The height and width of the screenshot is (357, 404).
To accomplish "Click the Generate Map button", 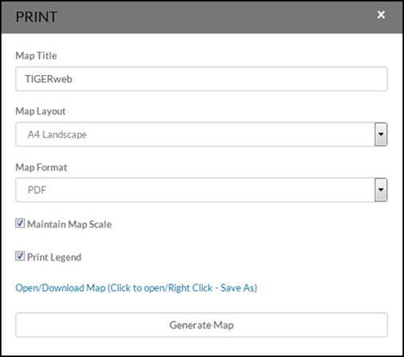I will click(x=201, y=325).
